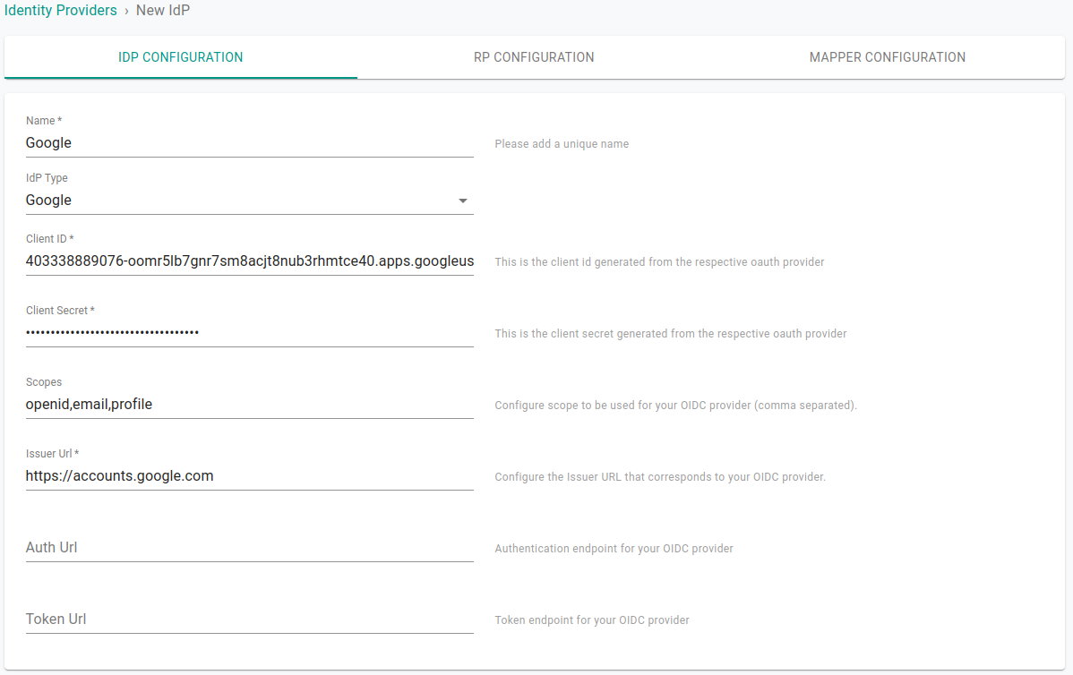The image size is (1073, 675).
Task: Switch to the RP Configuration tab
Action: pos(534,57)
